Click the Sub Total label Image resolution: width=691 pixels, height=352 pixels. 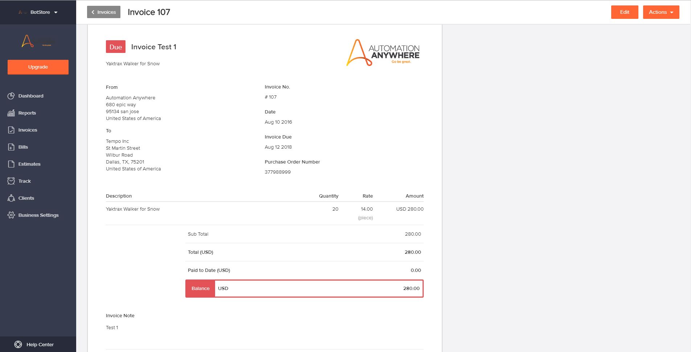point(198,234)
